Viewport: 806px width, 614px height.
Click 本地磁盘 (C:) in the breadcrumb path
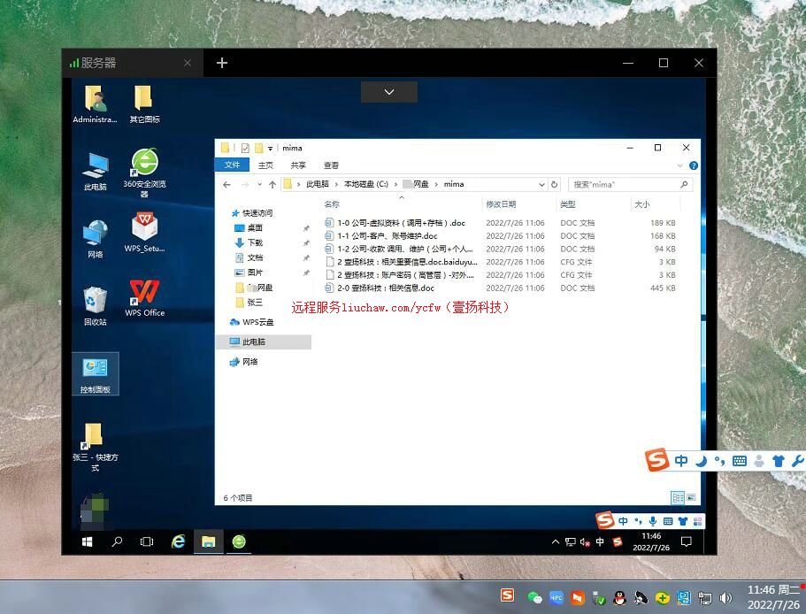pos(365,184)
